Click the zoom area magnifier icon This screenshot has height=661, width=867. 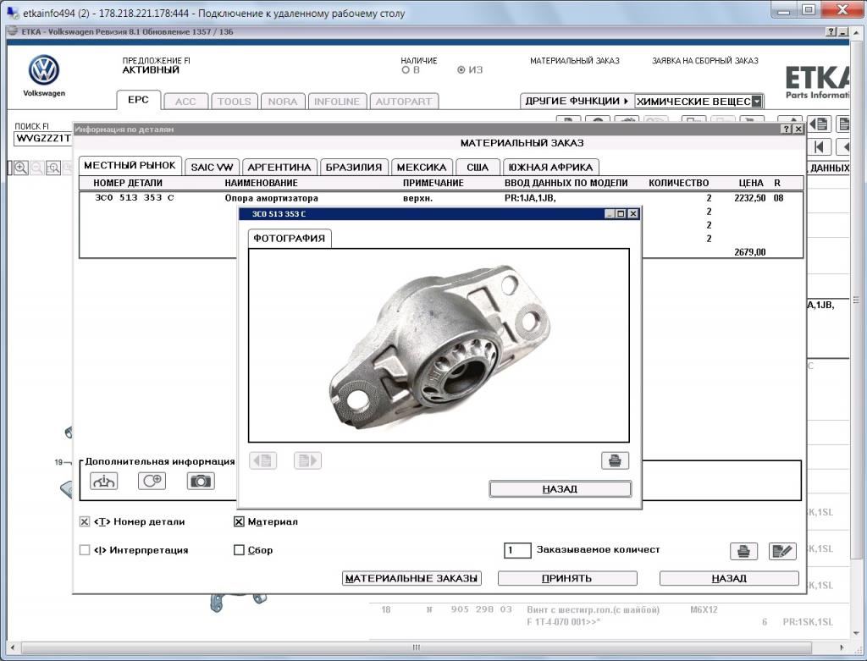53,168
